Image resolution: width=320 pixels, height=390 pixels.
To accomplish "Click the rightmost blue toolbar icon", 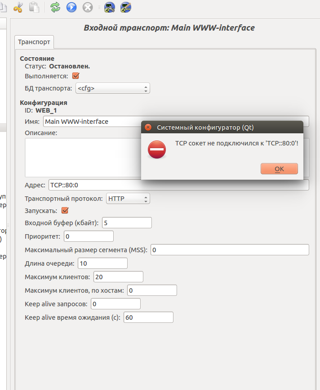I will coord(126,7).
